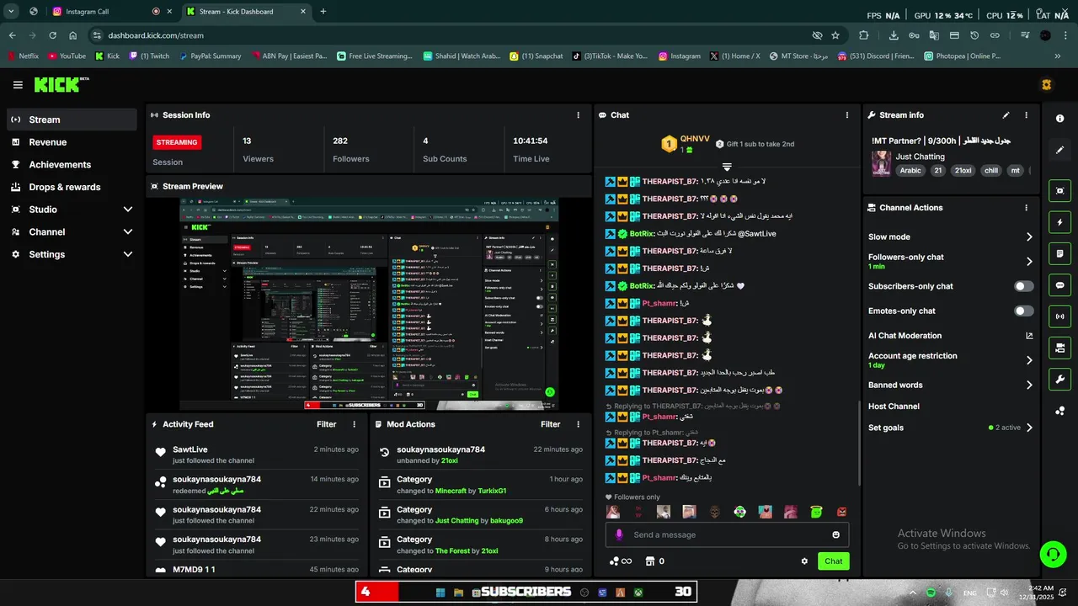Open the hamburger menu beside the Kick logo
1078x606 pixels.
[18, 85]
